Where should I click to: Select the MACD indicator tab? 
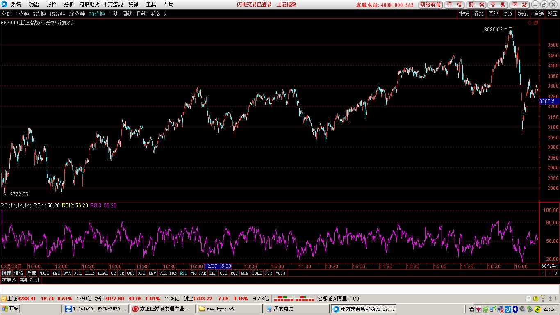point(44,273)
